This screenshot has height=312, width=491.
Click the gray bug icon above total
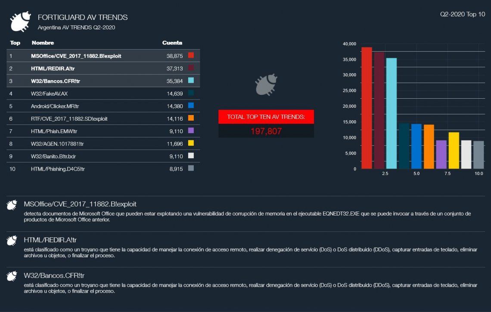pyautogui.click(x=266, y=84)
